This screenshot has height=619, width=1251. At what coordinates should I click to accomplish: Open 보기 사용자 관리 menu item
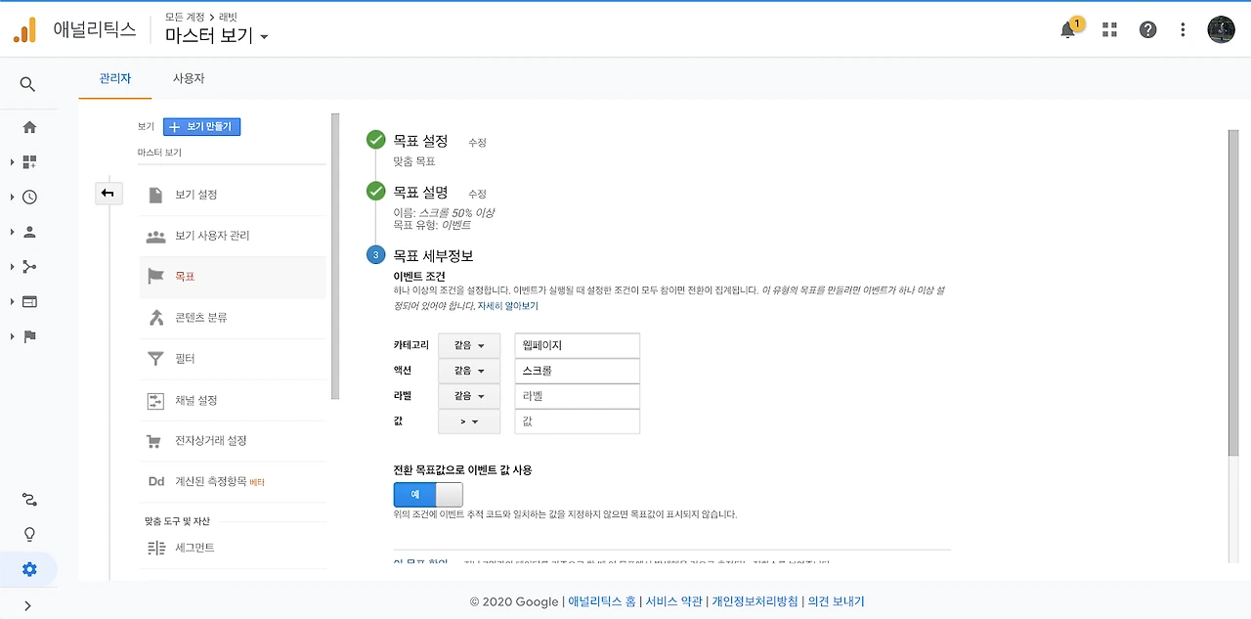coord(233,236)
